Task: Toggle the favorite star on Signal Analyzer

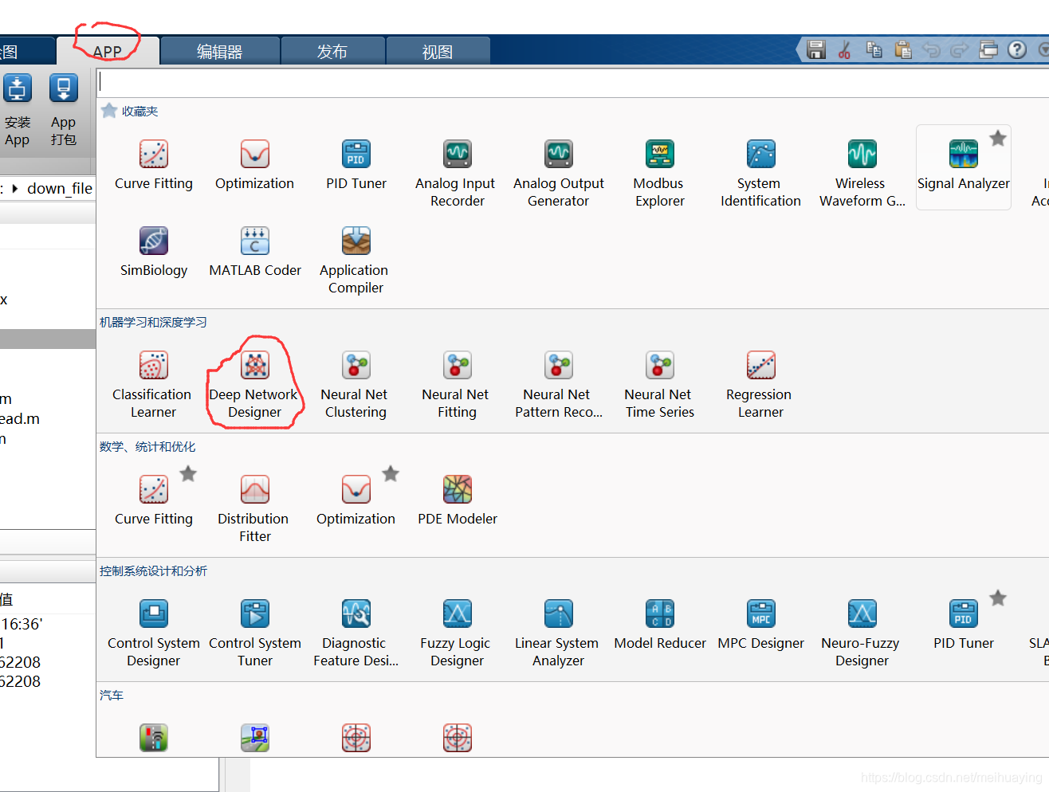Action: pos(998,139)
